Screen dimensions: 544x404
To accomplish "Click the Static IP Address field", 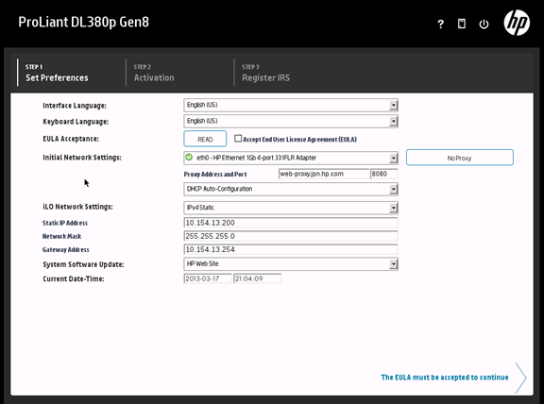I will point(291,223).
